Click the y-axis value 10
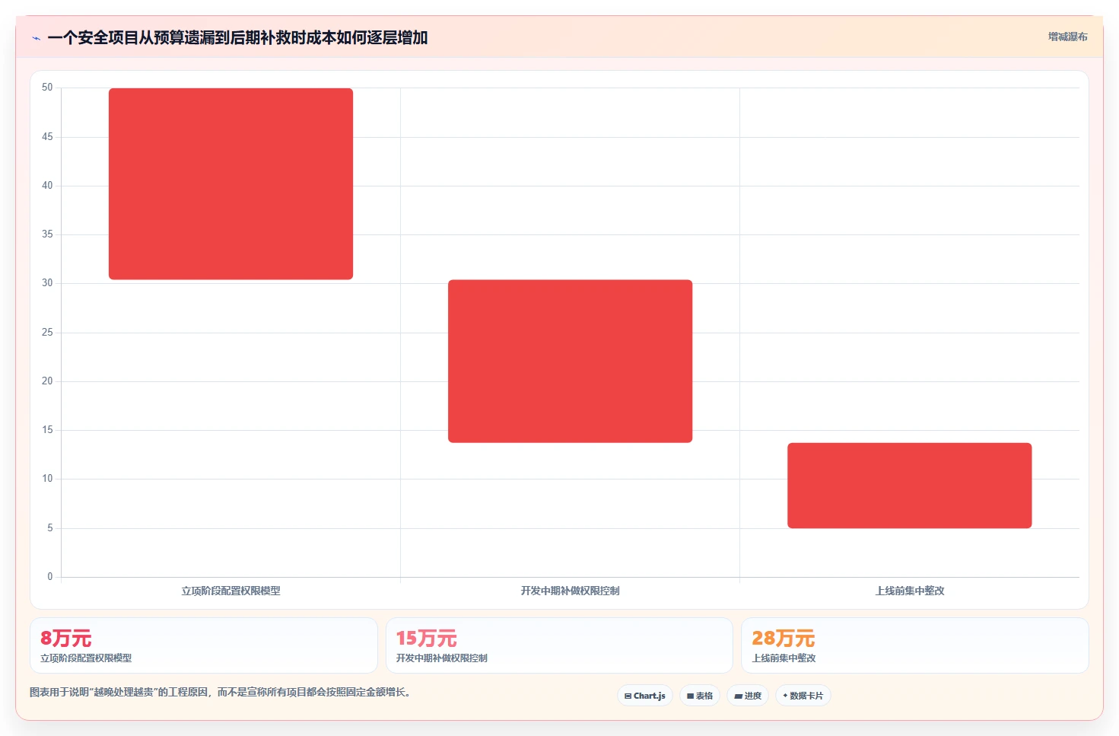The width and height of the screenshot is (1119, 736). coord(47,479)
